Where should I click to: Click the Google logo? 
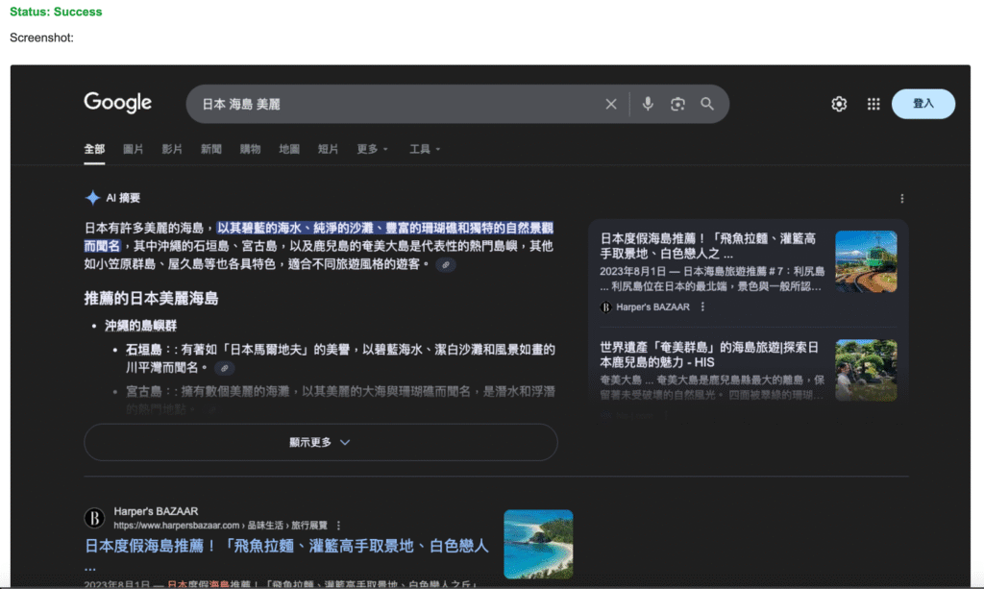[117, 103]
